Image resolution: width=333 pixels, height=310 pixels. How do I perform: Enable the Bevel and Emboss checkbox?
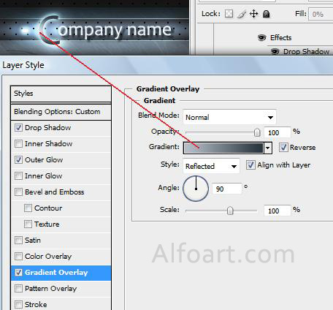[18, 192]
